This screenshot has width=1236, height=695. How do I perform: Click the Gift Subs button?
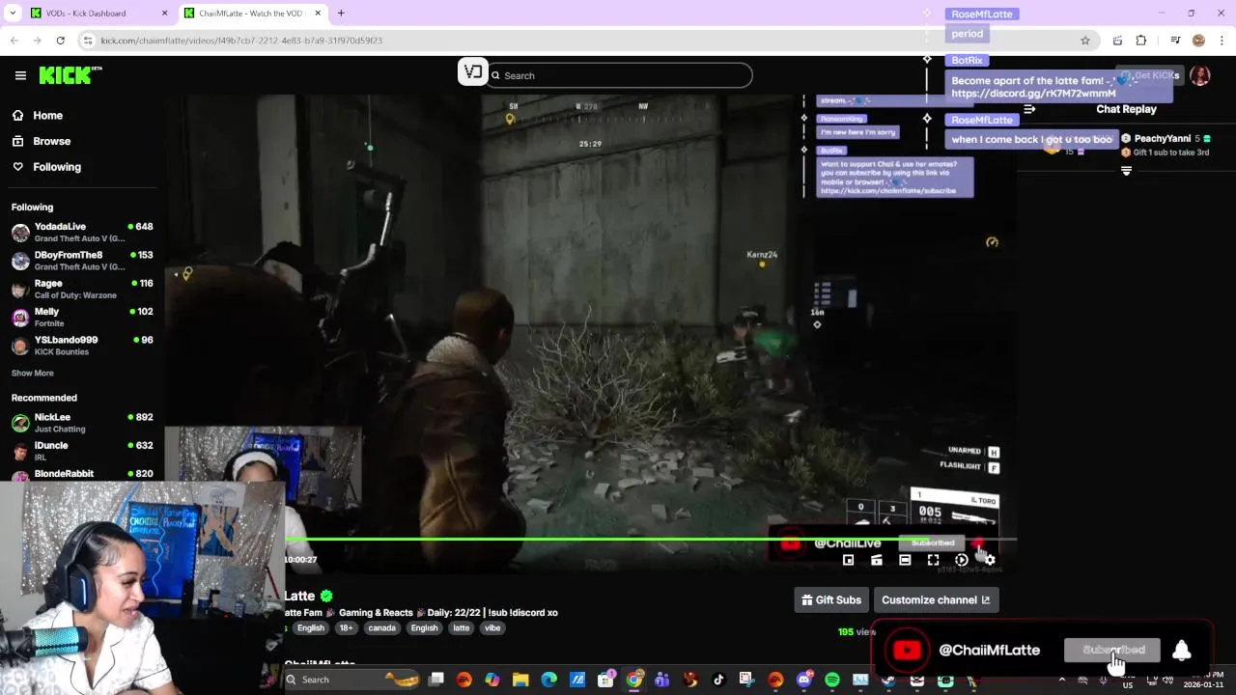click(831, 600)
